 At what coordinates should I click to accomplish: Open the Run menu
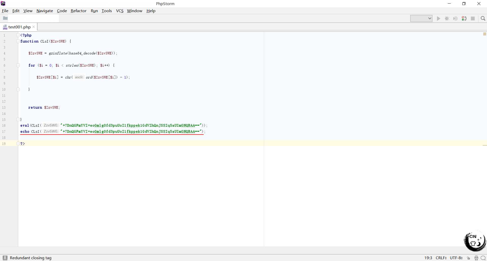pos(94,11)
